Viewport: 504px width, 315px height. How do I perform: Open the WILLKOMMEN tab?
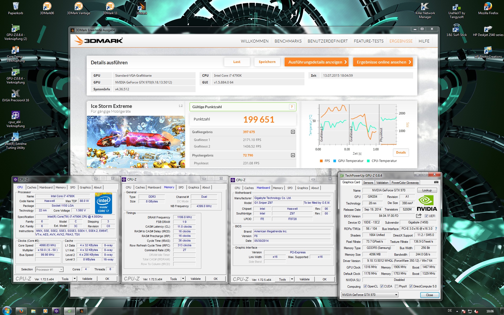point(255,41)
